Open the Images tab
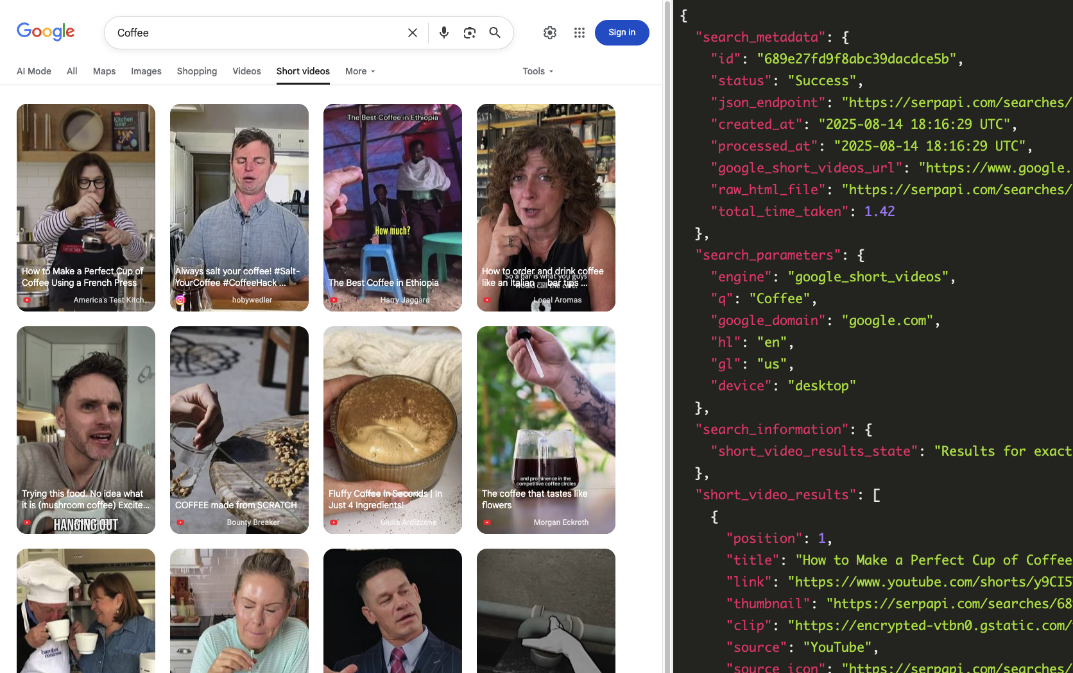This screenshot has width=1073, height=673. [x=146, y=71]
